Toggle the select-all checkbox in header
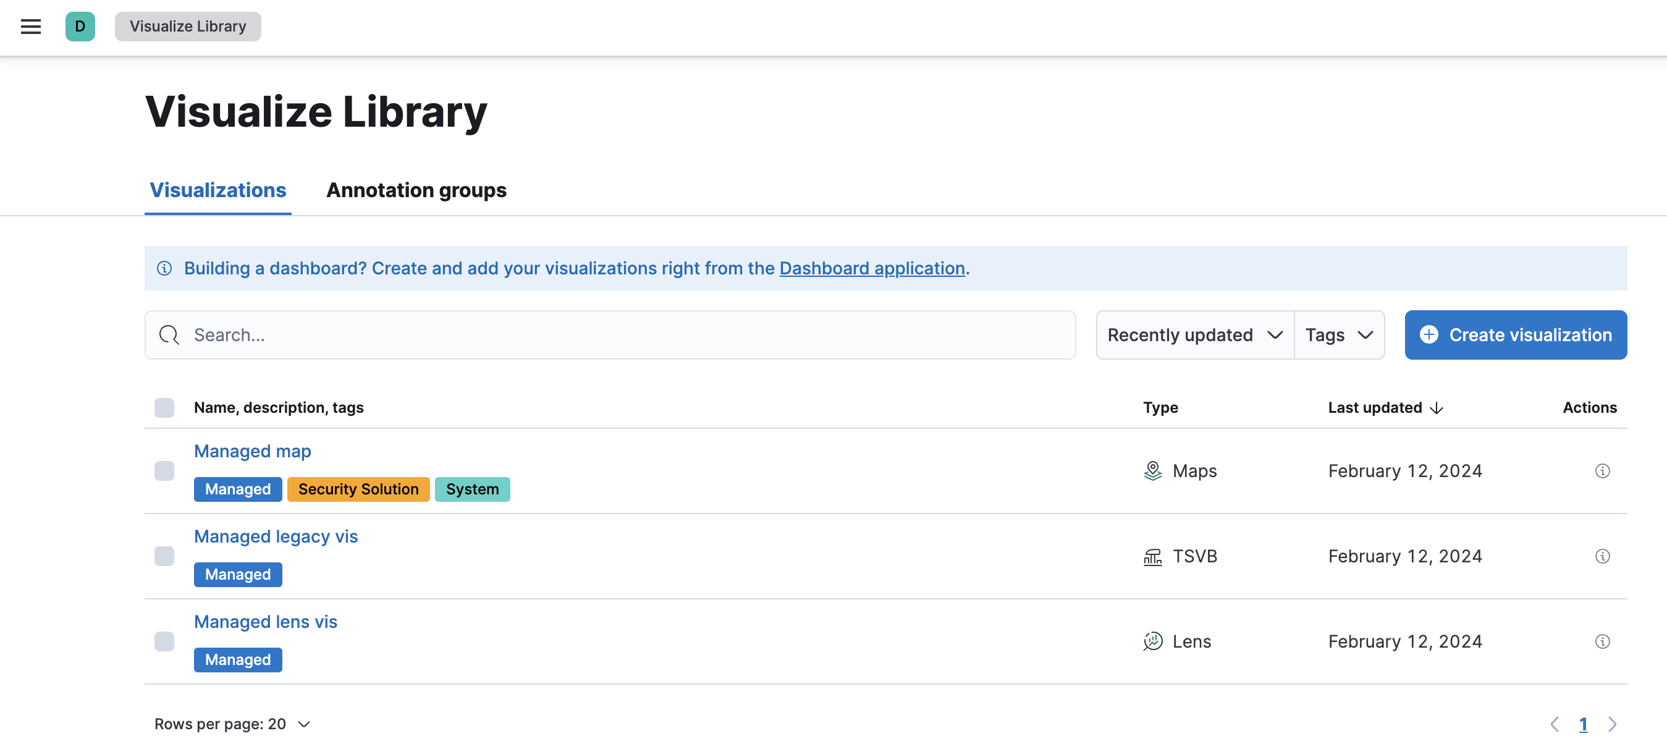 click(165, 407)
